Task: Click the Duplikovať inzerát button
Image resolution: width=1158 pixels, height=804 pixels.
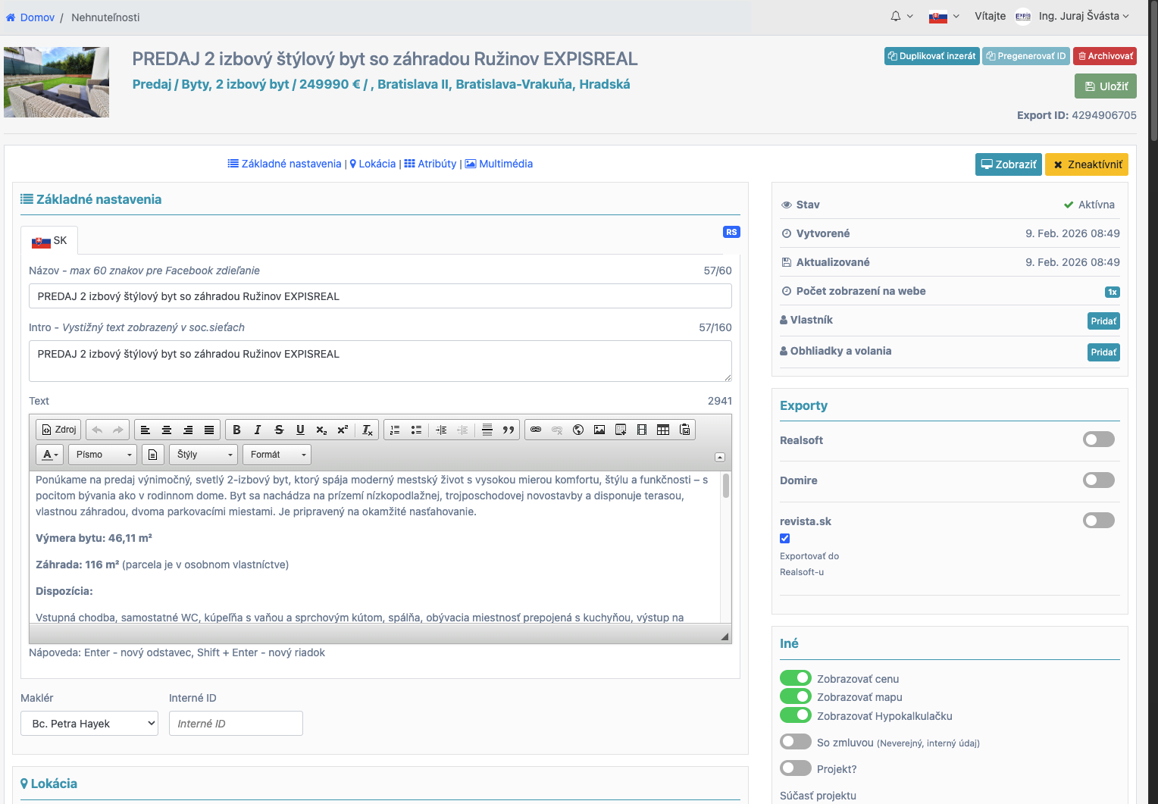Action: [931, 56]
